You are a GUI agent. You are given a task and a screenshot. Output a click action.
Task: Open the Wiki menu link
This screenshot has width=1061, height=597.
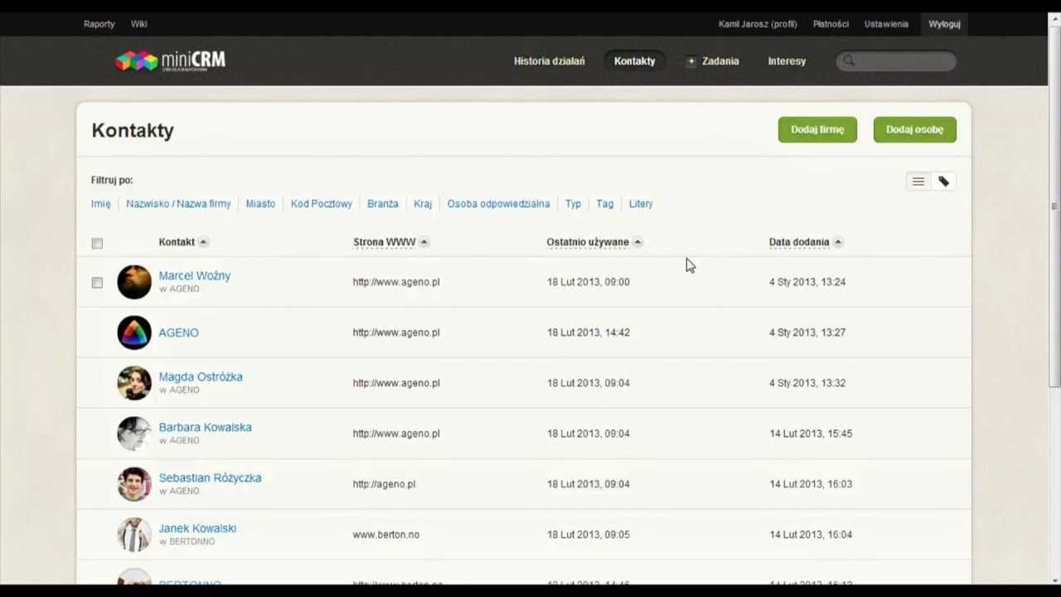(138, 24)
